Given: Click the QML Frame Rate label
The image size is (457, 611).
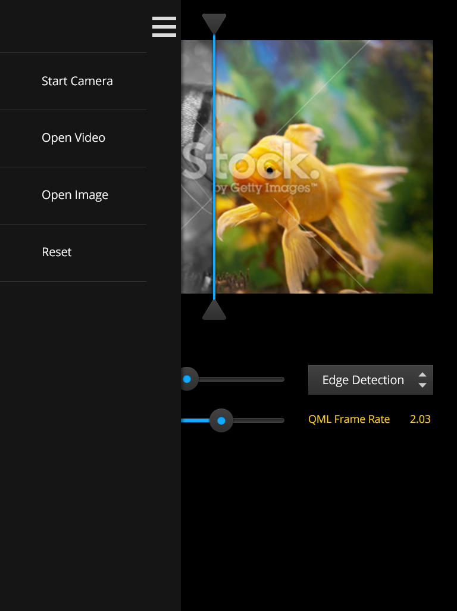Looking at the screenshot, I should [x=349, y=419].
